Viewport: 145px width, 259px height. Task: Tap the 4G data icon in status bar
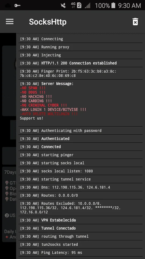tap(73, 5)
